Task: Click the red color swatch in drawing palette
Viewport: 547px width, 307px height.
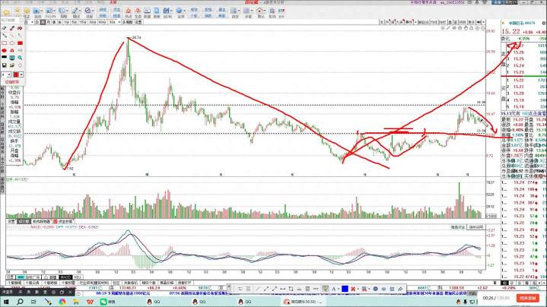Action: coord(17,74)
